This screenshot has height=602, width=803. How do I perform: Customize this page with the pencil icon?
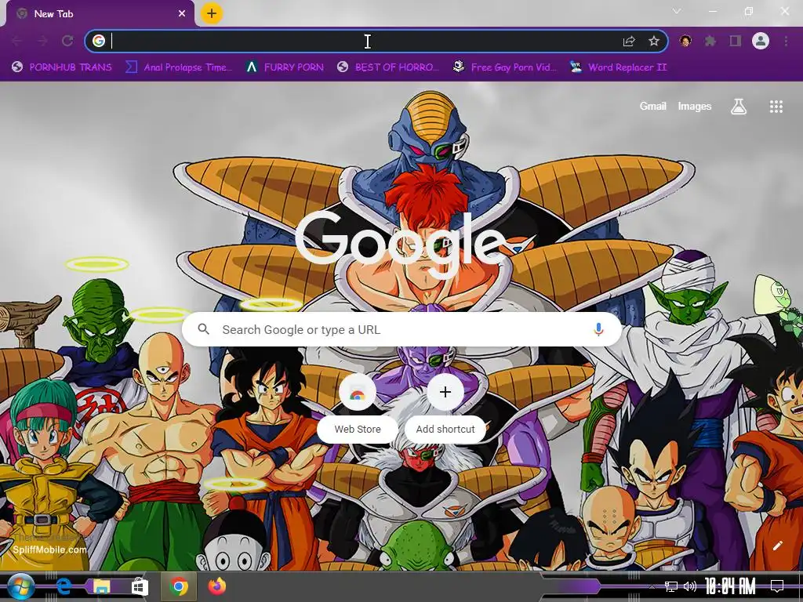(777, 546)
